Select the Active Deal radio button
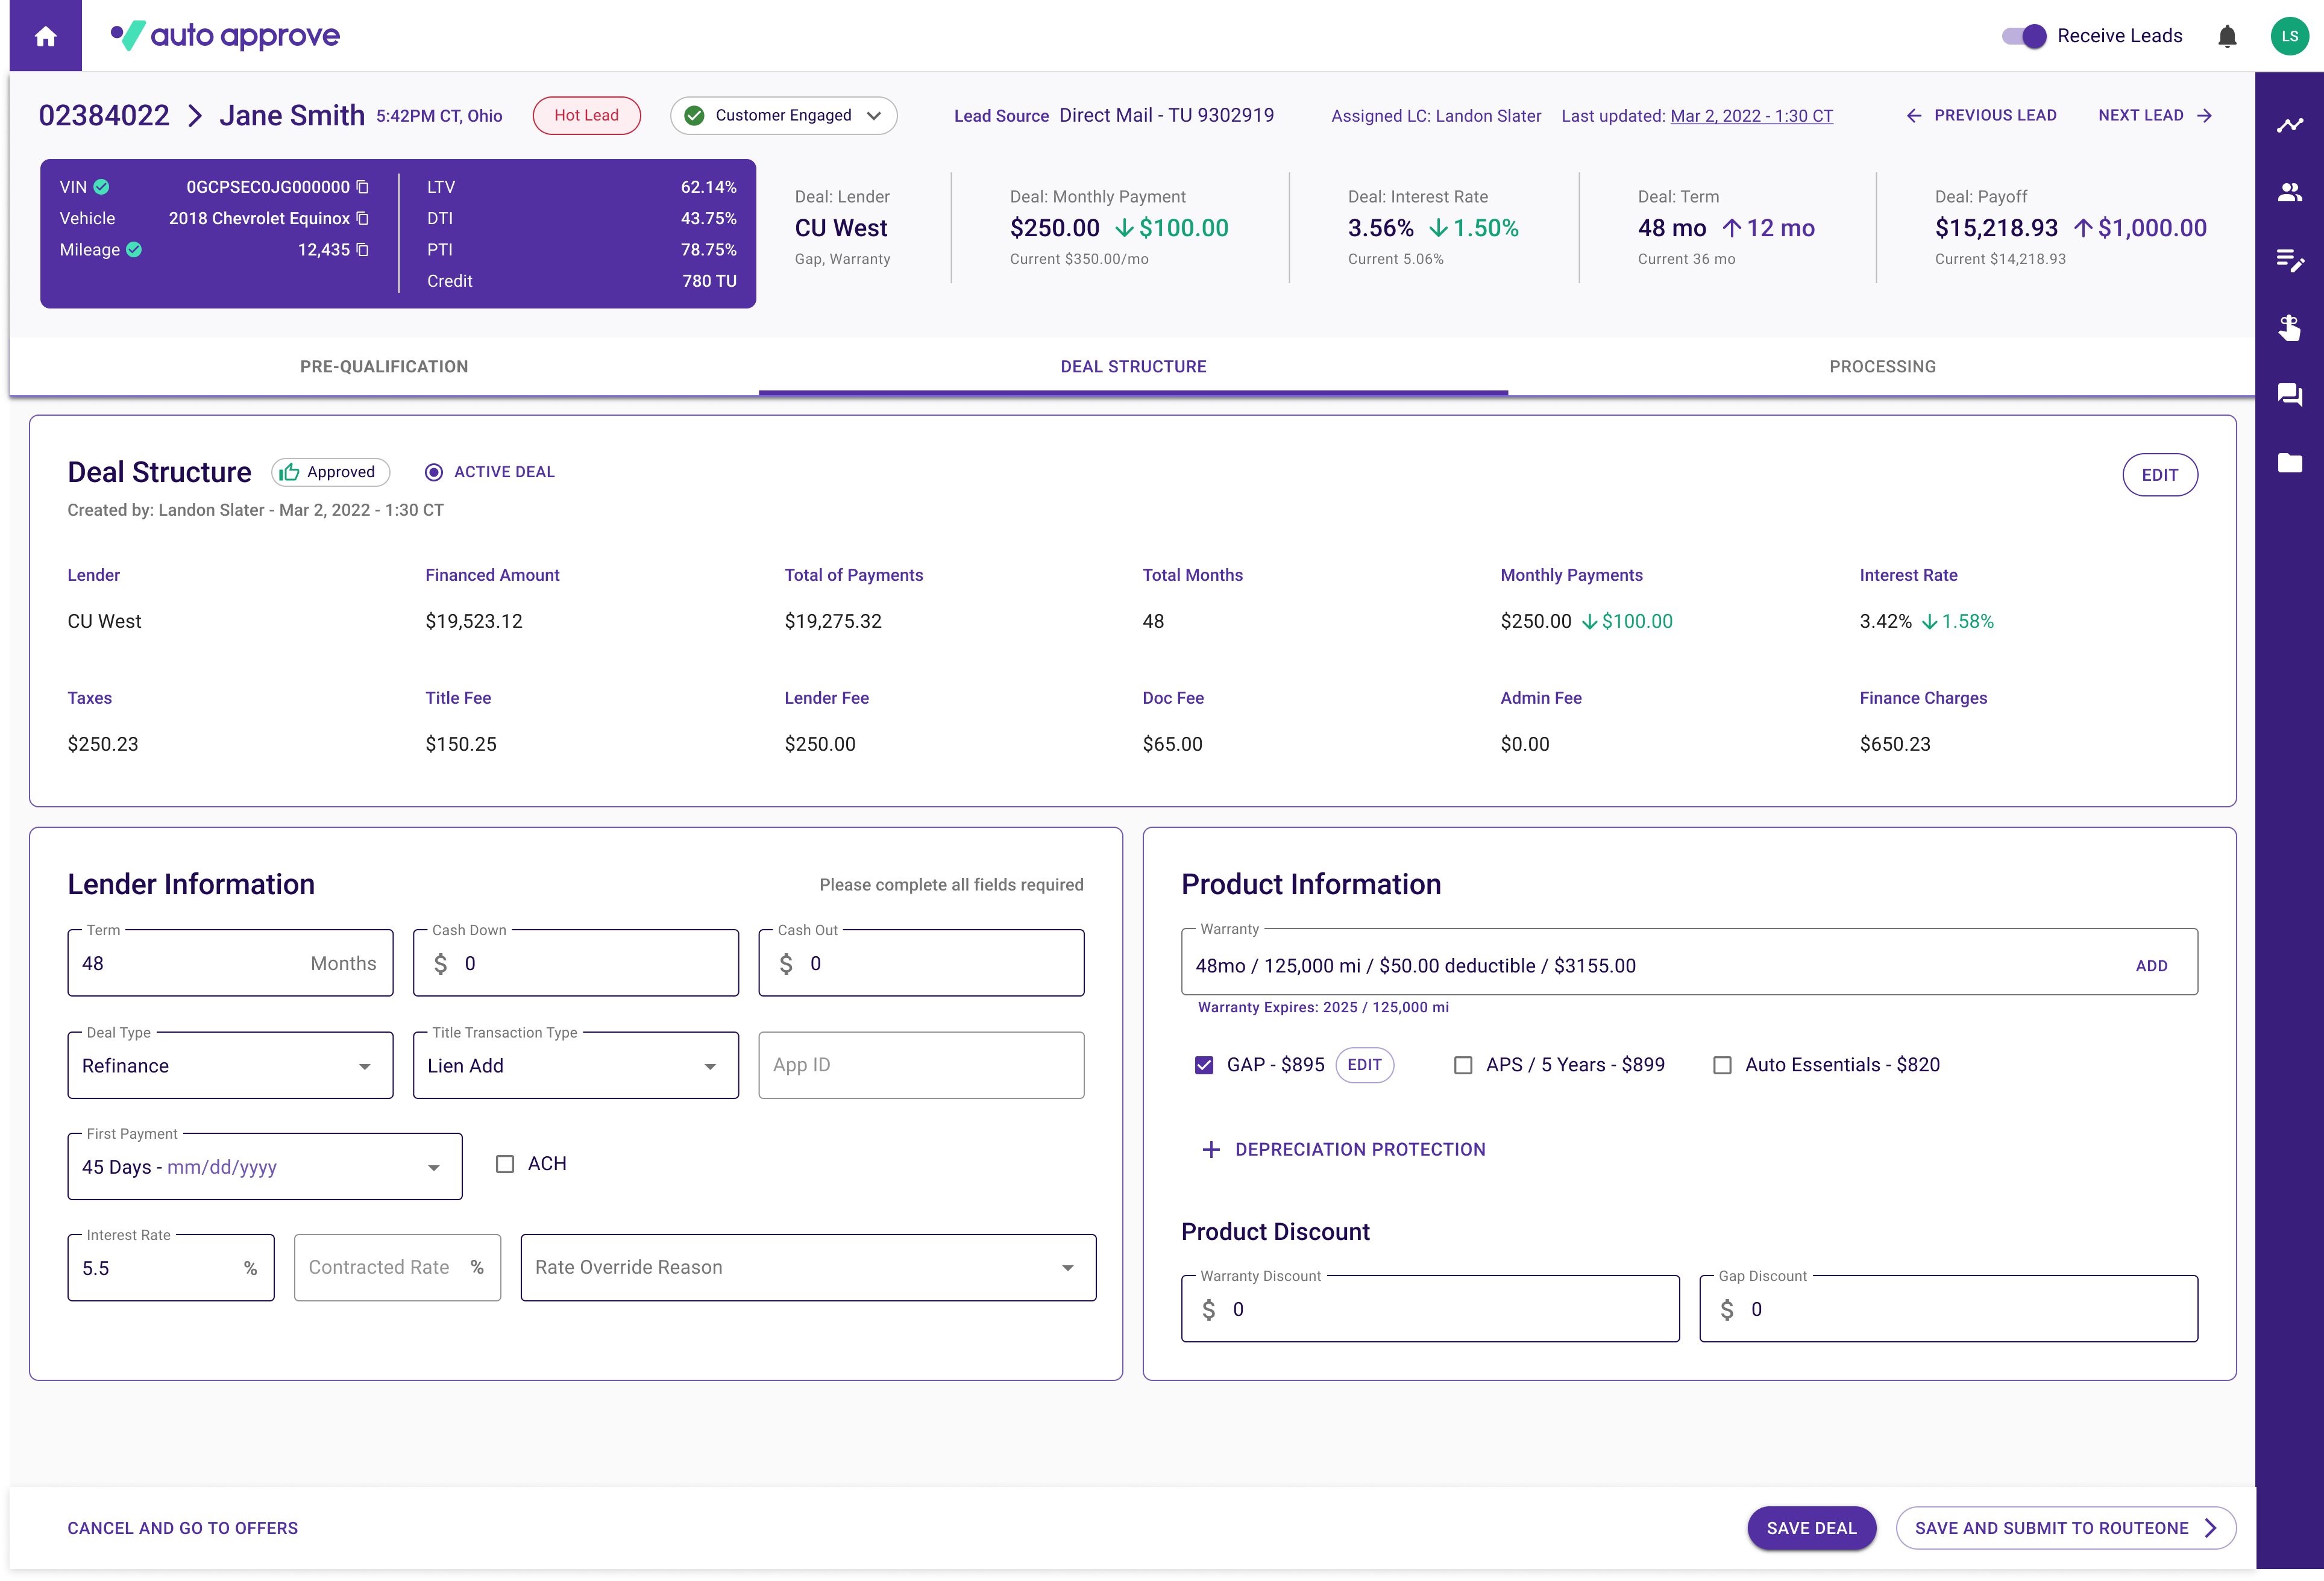Screen dimensions: 2324x1581 click(433, 472)
